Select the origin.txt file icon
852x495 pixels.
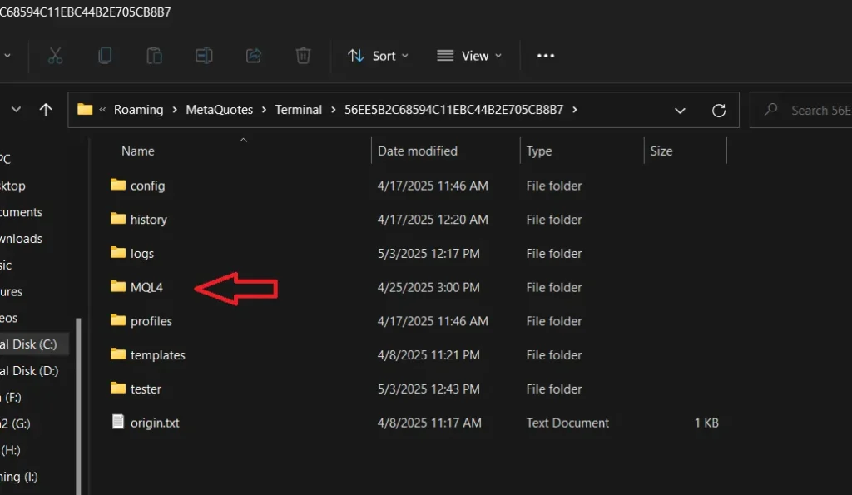[x=118, y=422]
